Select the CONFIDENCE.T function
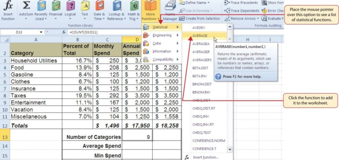 [x=204, y=149]
